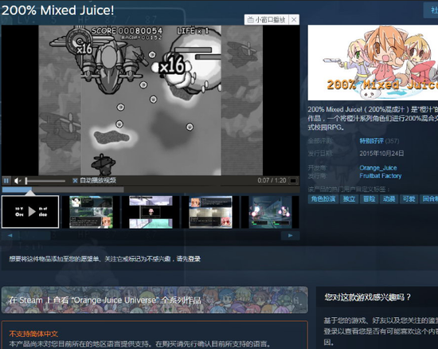Screen dimensions: 438x349
Task: Pause the trailer video
Action: [x=6, y=181]
